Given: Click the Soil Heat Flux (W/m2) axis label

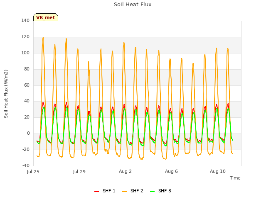Looking at the screenshot, I should [6, 94].
